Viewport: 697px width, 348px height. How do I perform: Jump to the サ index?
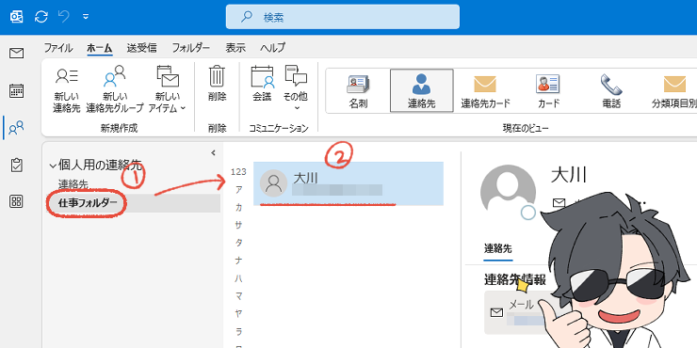click(238, 225)
